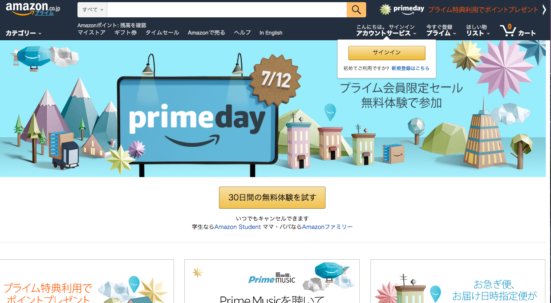551x303 pixels.
Task: Open the 新規登録はこちら link
Action: [x=411, y=68]
